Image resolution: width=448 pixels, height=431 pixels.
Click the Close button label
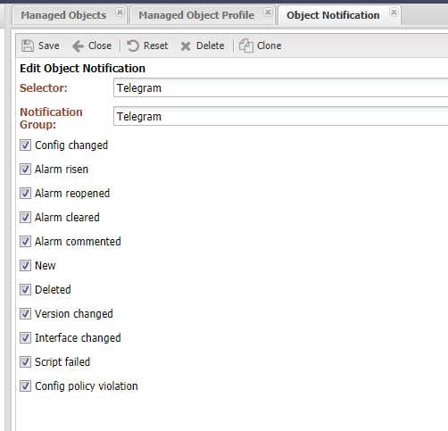click(x=100, y=46)
